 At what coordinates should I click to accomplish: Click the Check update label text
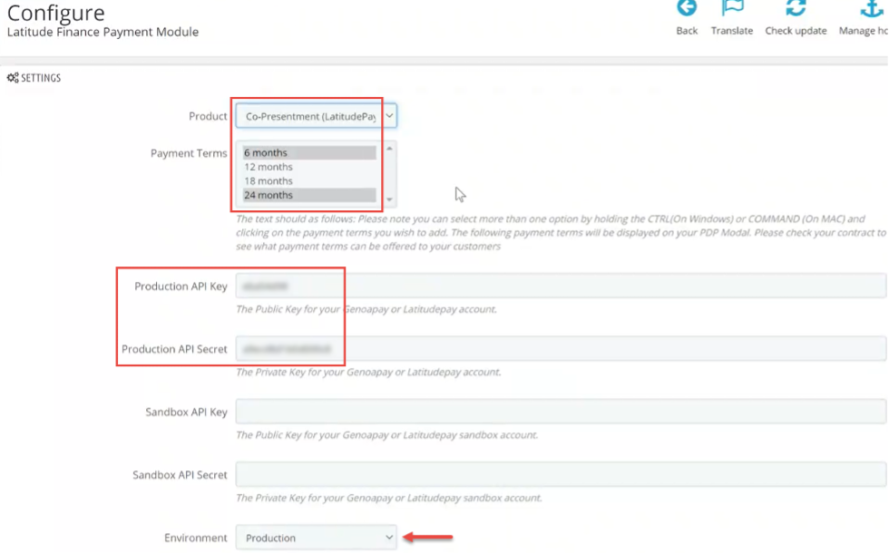[x=796, y=31]
